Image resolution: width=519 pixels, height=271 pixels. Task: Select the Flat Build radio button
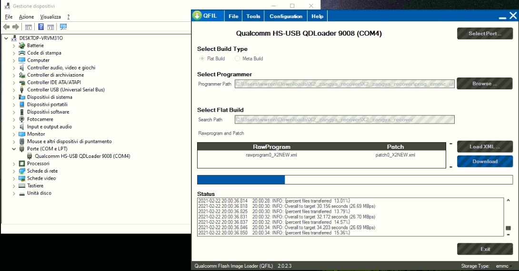[x=202, y=58]
